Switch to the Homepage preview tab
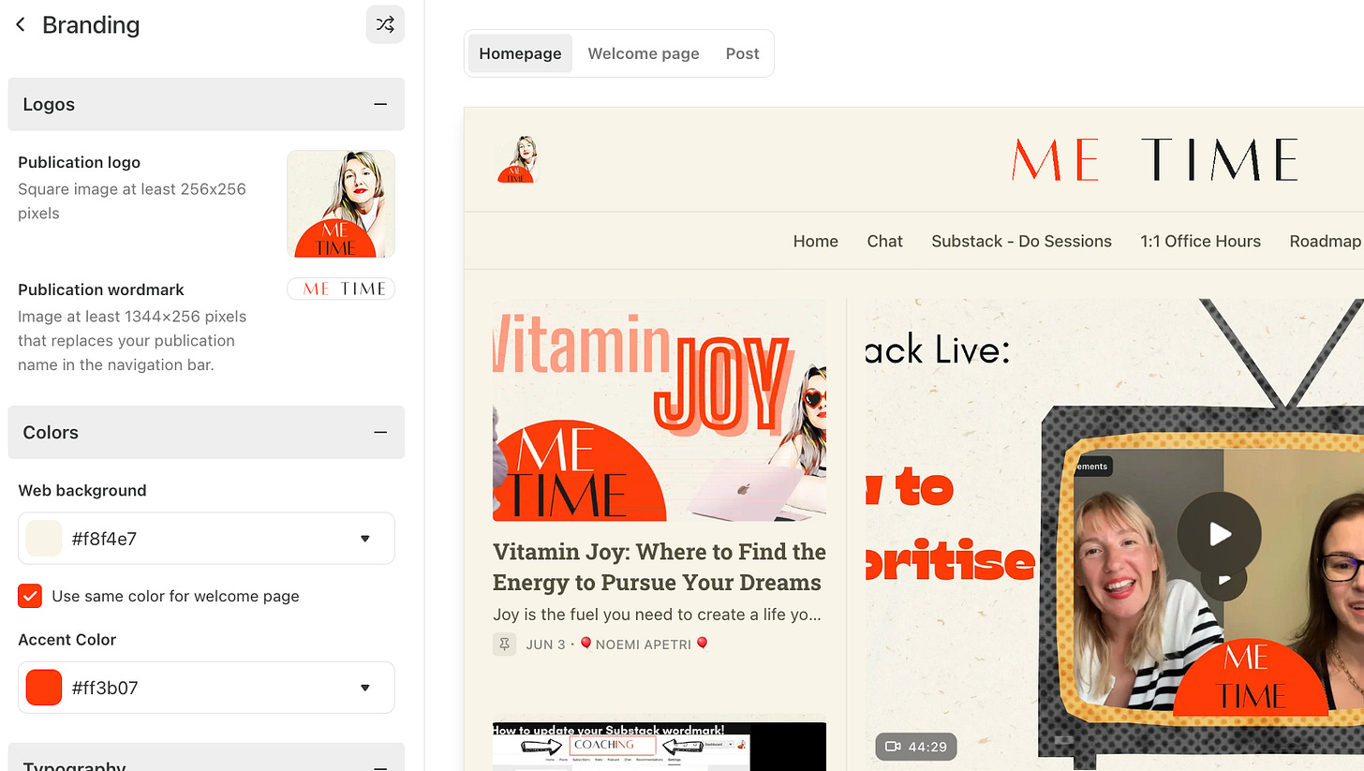This screenshot has height=771, width=1364. (520, 53)
